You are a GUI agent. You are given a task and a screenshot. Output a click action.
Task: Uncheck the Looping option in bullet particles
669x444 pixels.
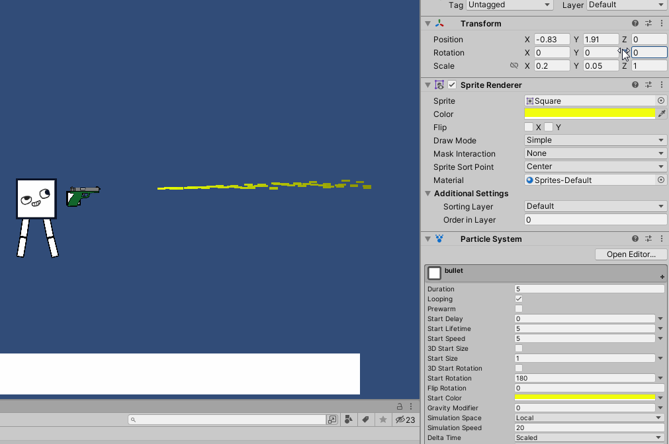click(x=518, y=299)
